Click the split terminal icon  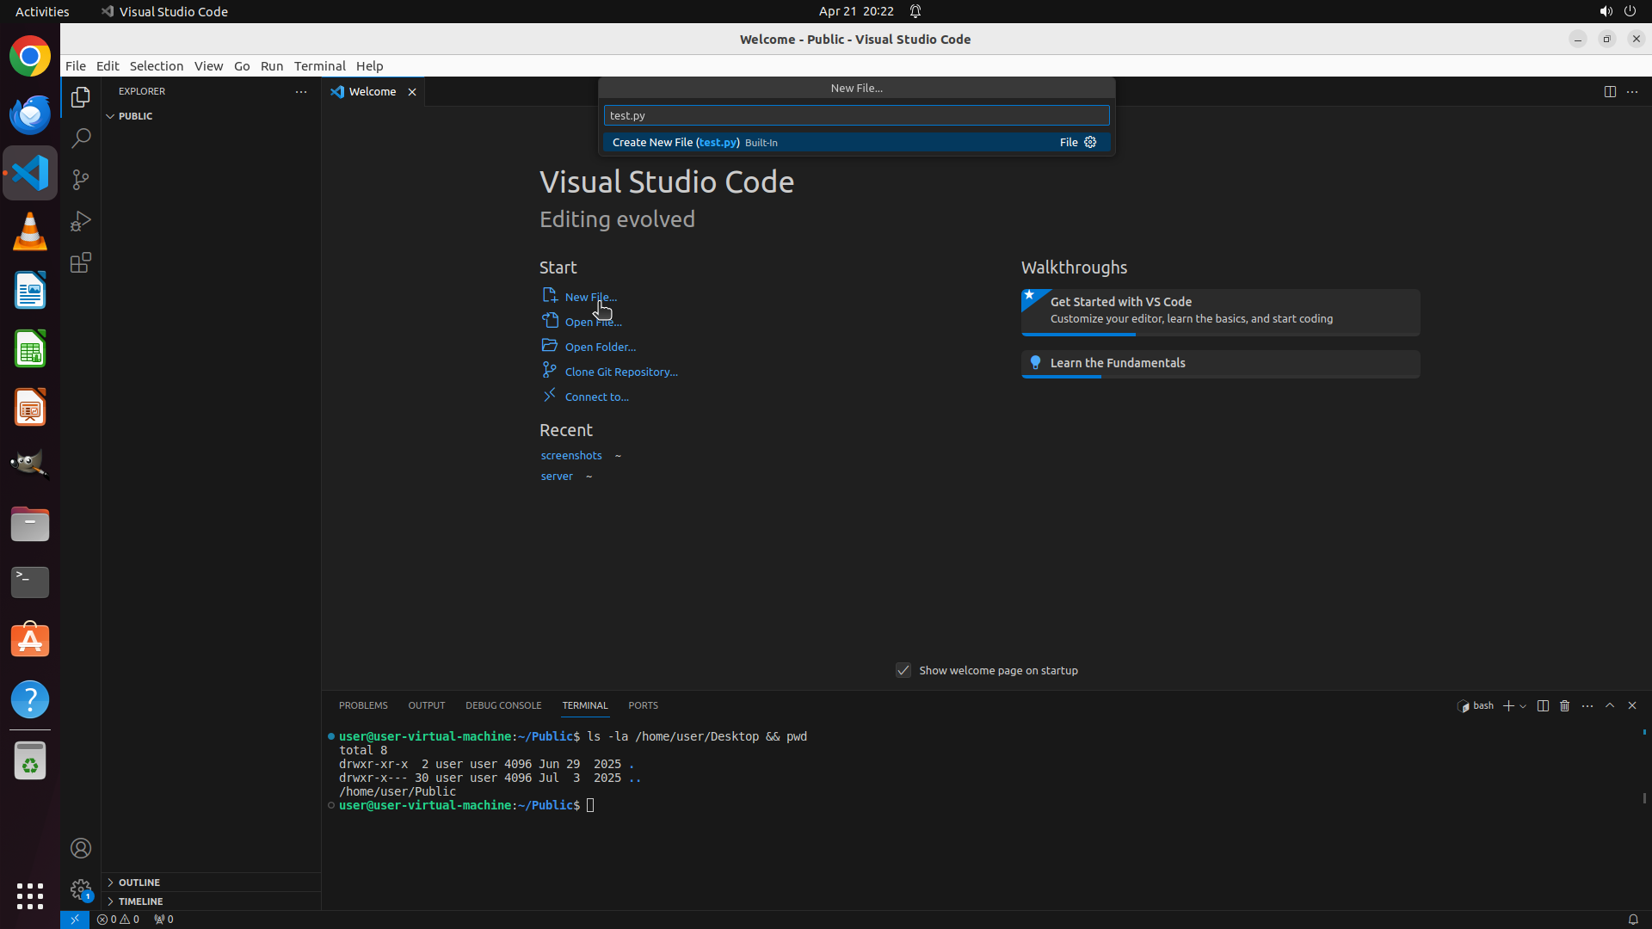click(1543, 705)
